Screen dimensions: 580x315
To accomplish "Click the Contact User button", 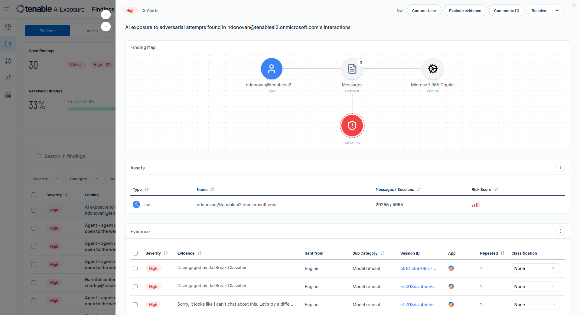I will pos(424,11).
